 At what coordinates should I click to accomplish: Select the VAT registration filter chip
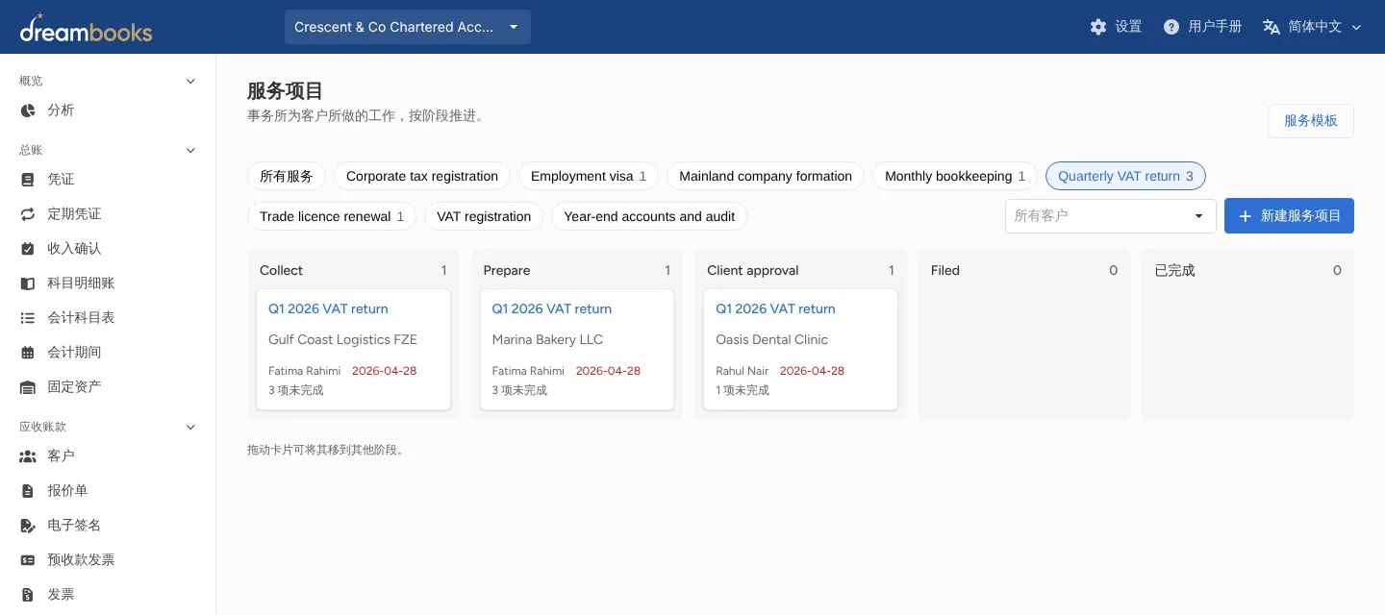tap(484, 216)
